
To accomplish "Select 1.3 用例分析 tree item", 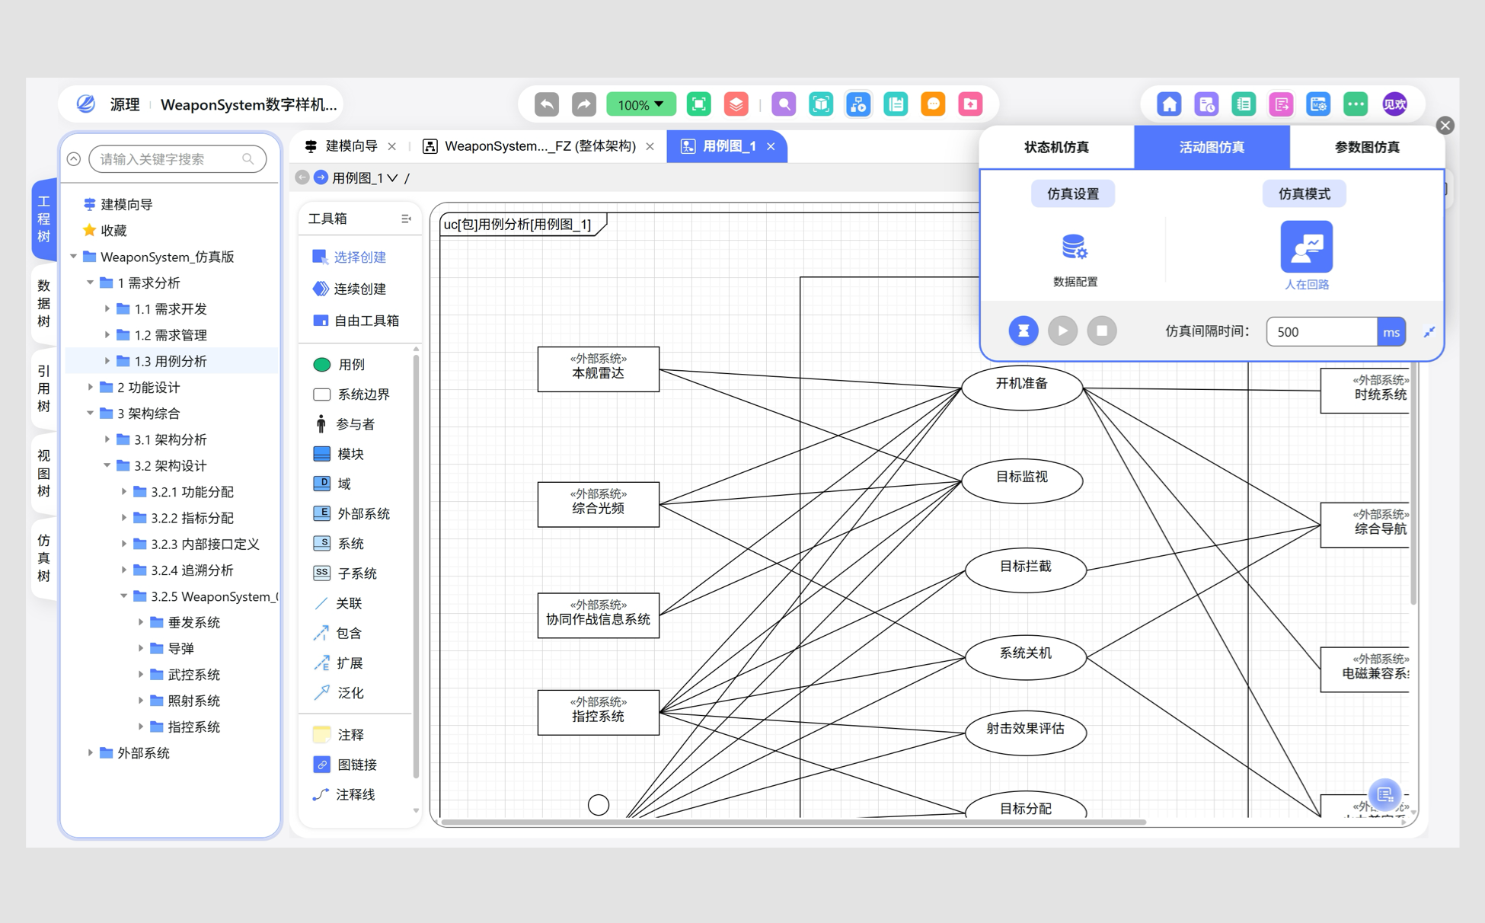I will tap(173, 361).
